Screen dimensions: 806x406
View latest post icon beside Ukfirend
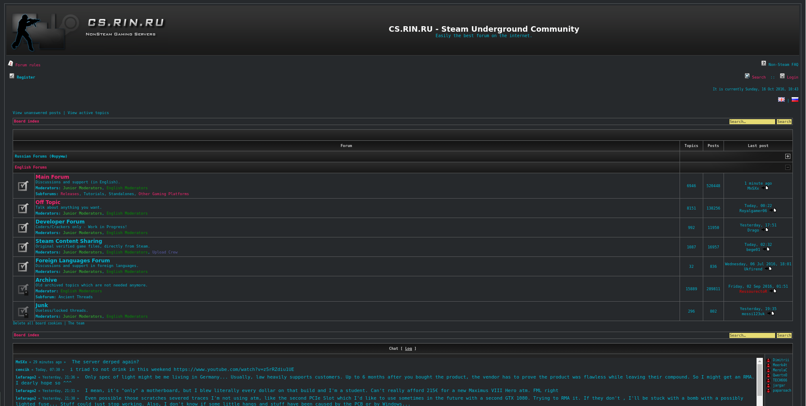[x=768, y=269]
